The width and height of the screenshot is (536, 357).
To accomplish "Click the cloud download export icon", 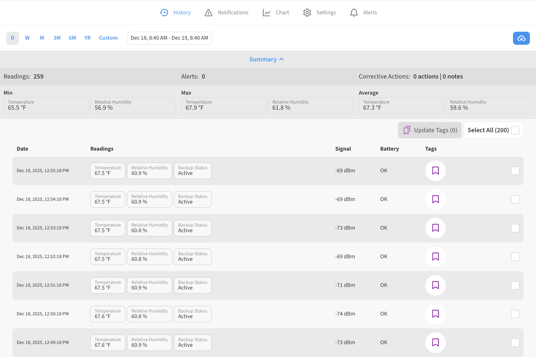I will coord(521,38).
